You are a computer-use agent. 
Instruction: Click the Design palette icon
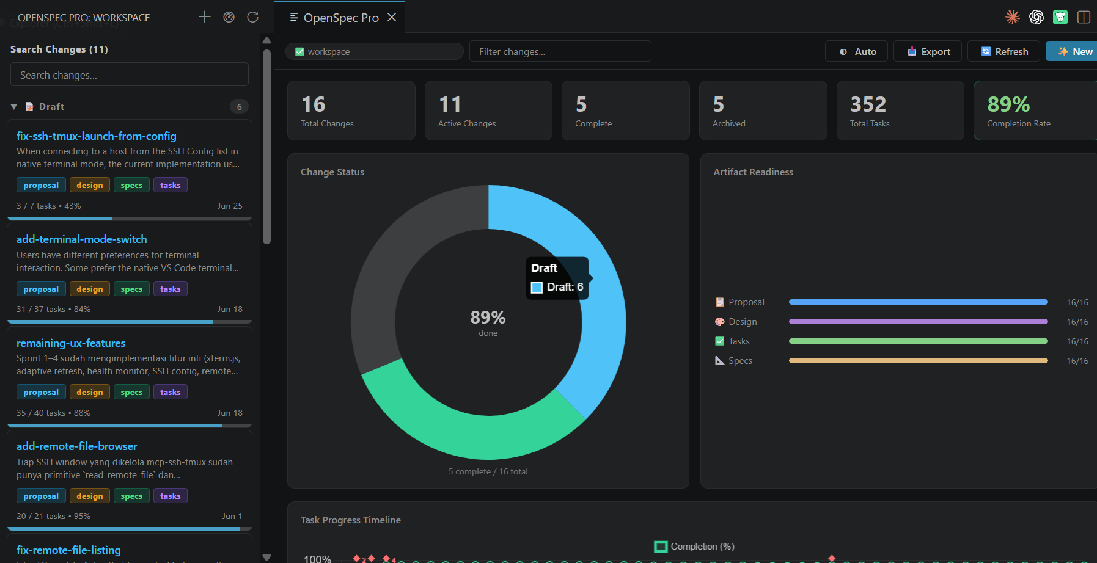click(720, 322)
